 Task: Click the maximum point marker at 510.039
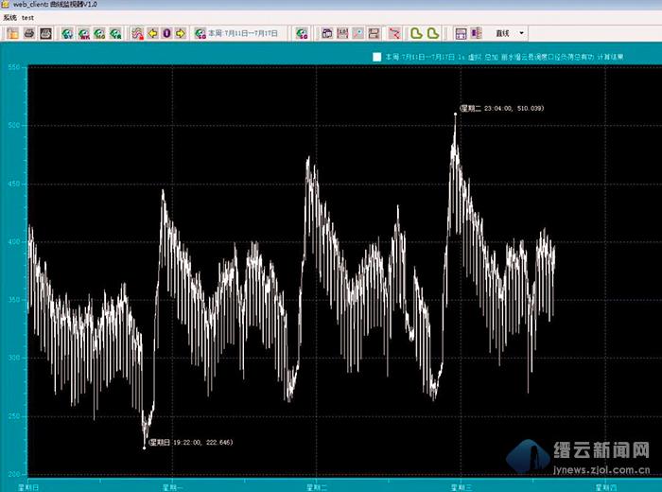455,114
